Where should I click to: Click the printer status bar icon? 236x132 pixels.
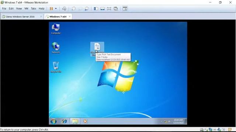tap(215, 129)
